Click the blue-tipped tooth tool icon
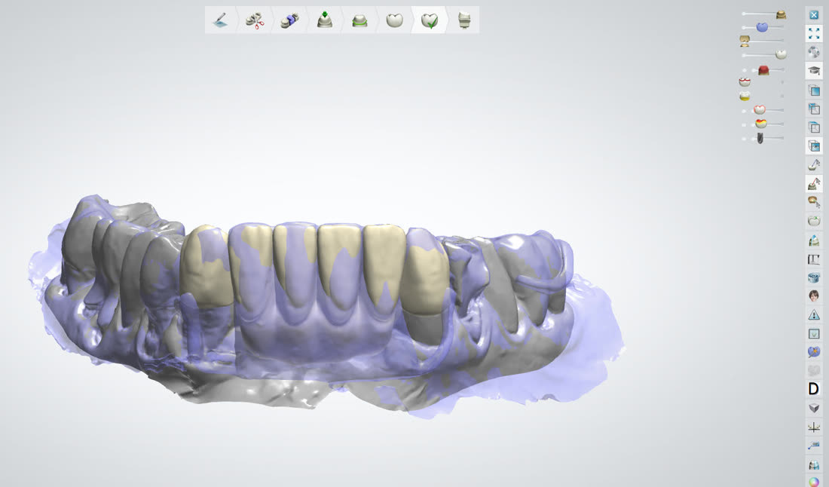This screenshot has height=487, width=829. (x=814, y=240)
